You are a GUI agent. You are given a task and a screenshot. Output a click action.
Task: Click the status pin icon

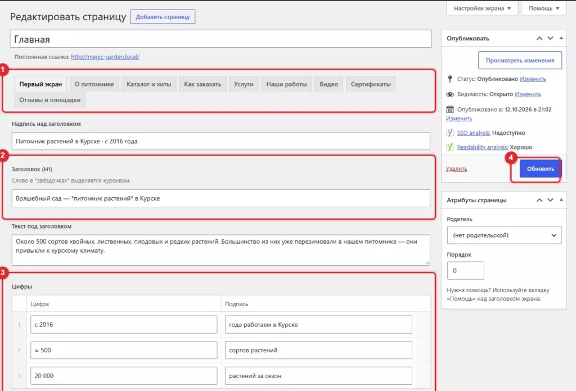pyautogui.click(x=449, y=79)
